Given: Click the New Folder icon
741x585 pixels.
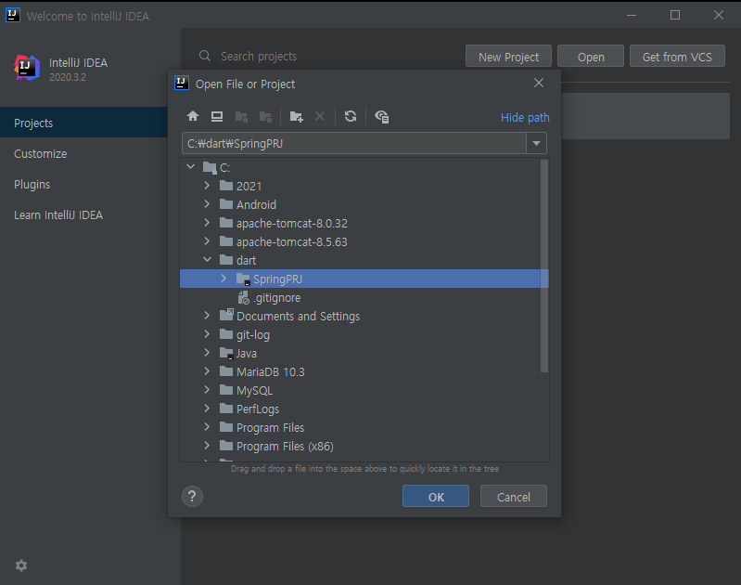Looking at the screenshot, I should click(x=296, y=116).
